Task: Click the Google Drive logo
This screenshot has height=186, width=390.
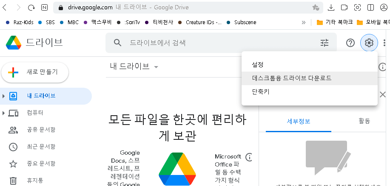Action: tap(14, 43)
